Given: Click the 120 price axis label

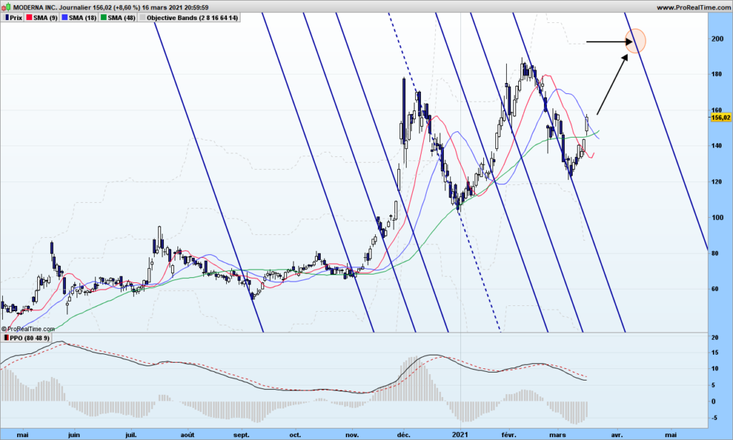Looking at the screenshot, I should pos(717,181).
